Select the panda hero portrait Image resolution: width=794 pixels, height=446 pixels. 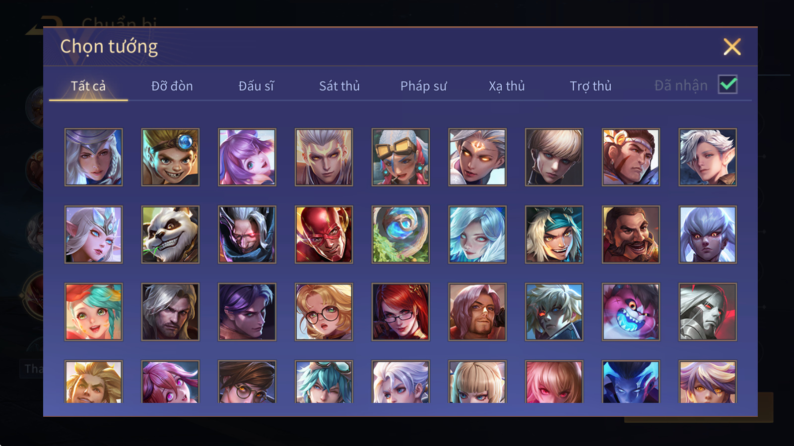[x=170, y=234]
